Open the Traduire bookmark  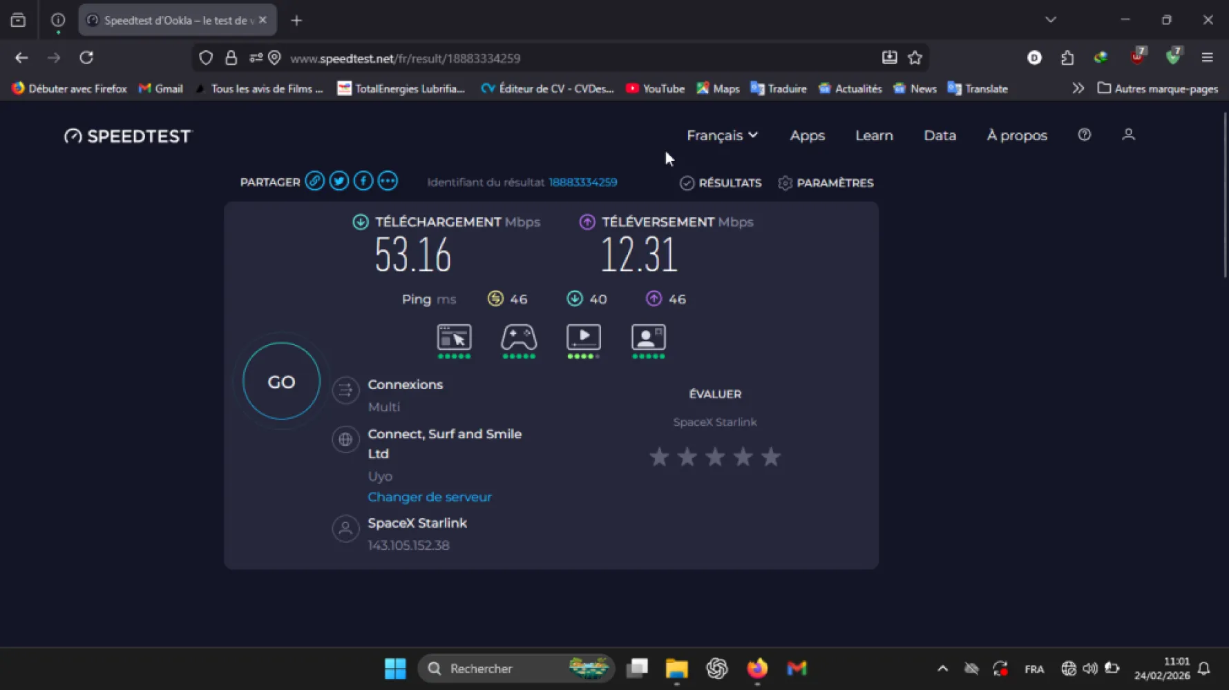[x=779, y=88]
